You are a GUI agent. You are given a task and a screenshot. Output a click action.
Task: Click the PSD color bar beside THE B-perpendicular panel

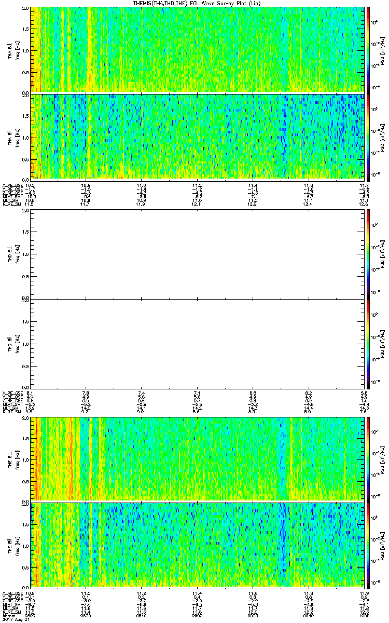tap(368, 459)
